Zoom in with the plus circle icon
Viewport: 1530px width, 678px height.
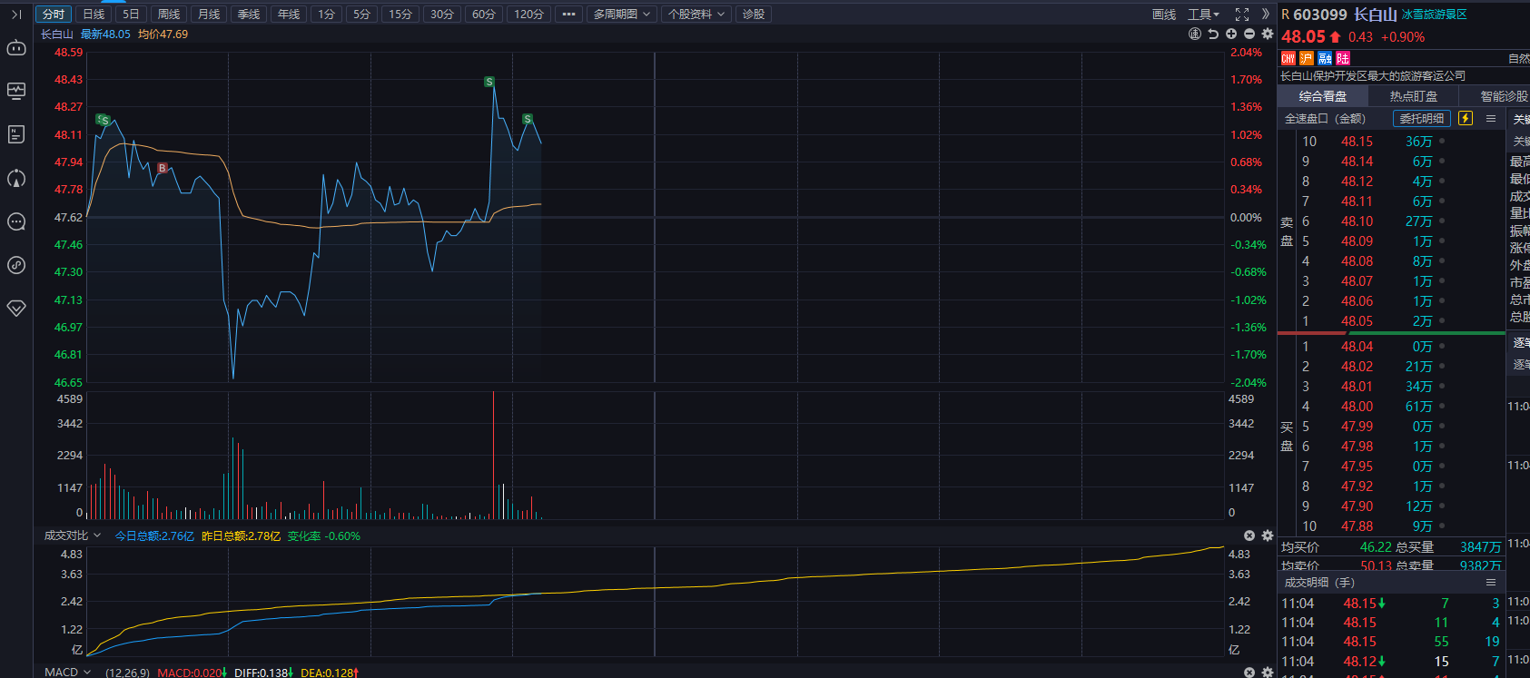1231,34
